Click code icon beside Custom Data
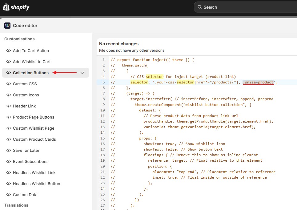 tap(9, 195)
